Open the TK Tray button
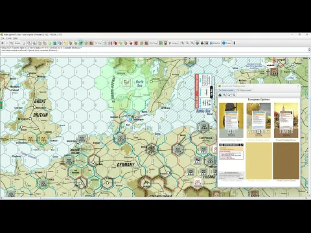 point(98,43)
